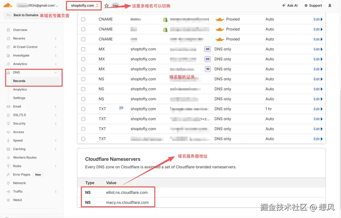This screenshot has width=341, height=218.
Task: Click the New badge beside Error Pages
Action: click(38, 175)
